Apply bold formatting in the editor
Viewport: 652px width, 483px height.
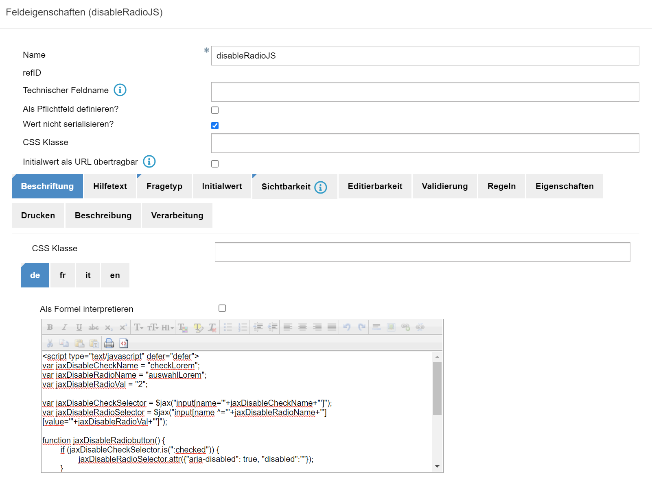click(x=50, y=327)
